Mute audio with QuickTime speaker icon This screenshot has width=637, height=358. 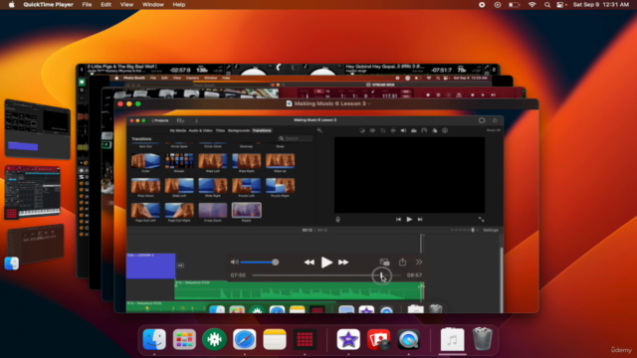pyautogui.click(x=235, y=263)
